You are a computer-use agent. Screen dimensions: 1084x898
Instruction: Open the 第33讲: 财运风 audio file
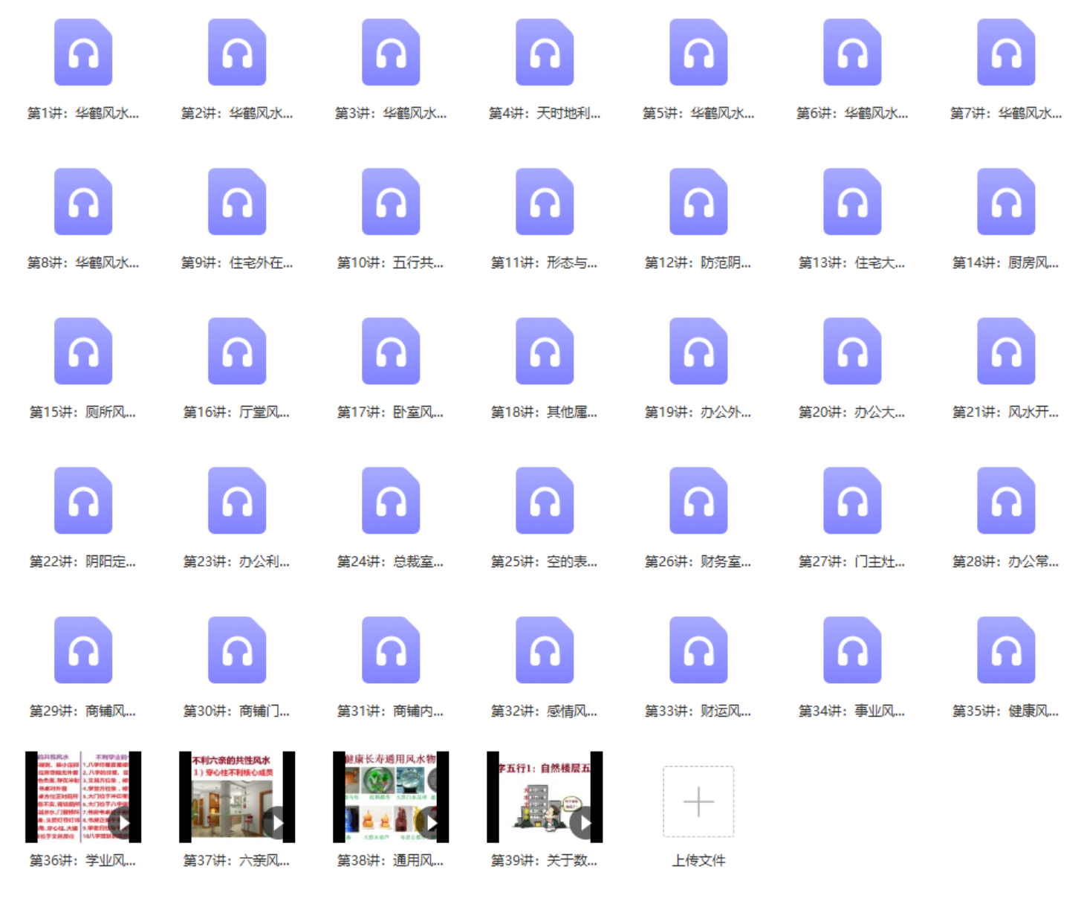pos(698,650)
